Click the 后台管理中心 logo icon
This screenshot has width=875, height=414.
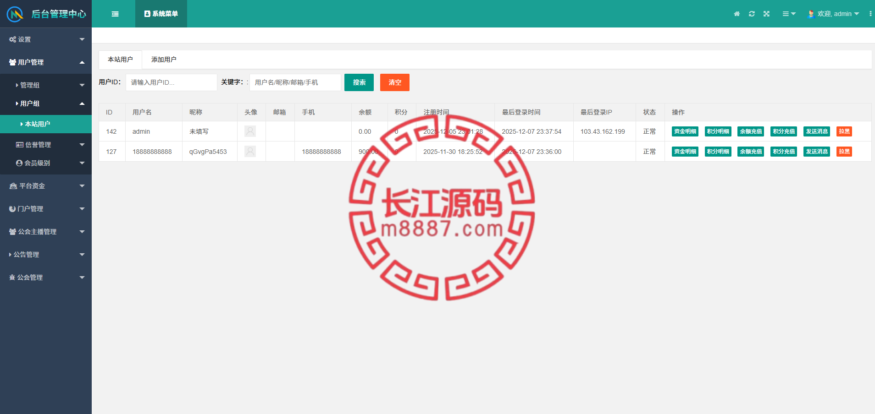(x=15, y=14)
